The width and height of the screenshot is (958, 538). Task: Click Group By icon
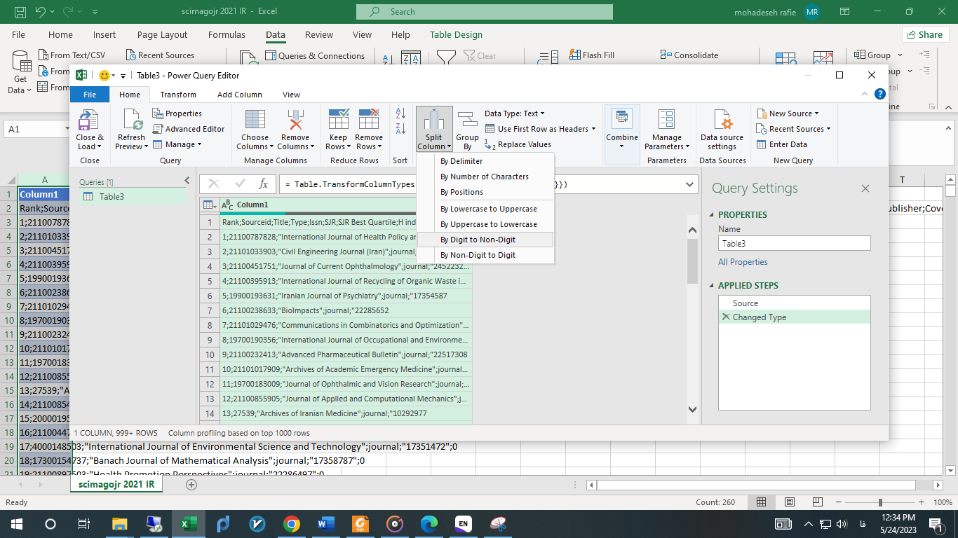click(x=467, y=119)
